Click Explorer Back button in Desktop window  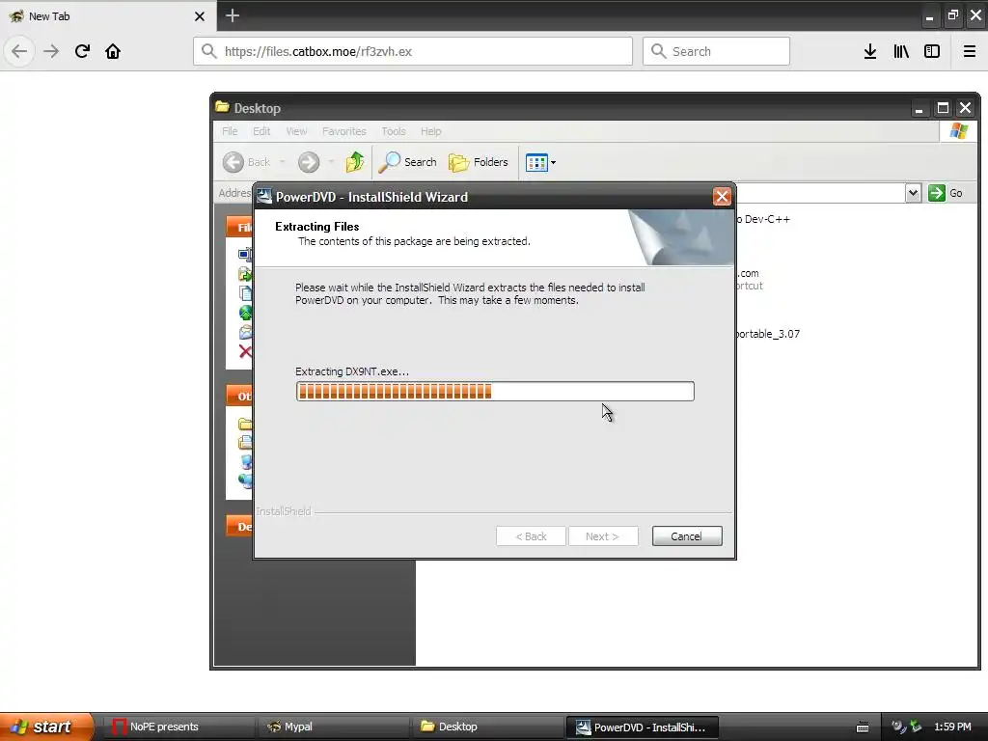[247, 162]
